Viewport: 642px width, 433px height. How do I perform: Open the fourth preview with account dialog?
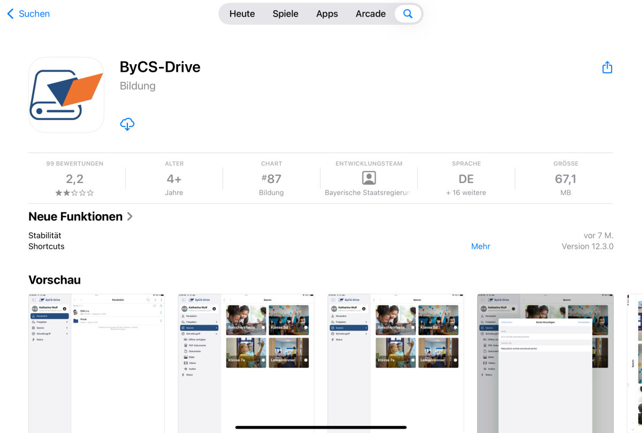coord(545,362)
